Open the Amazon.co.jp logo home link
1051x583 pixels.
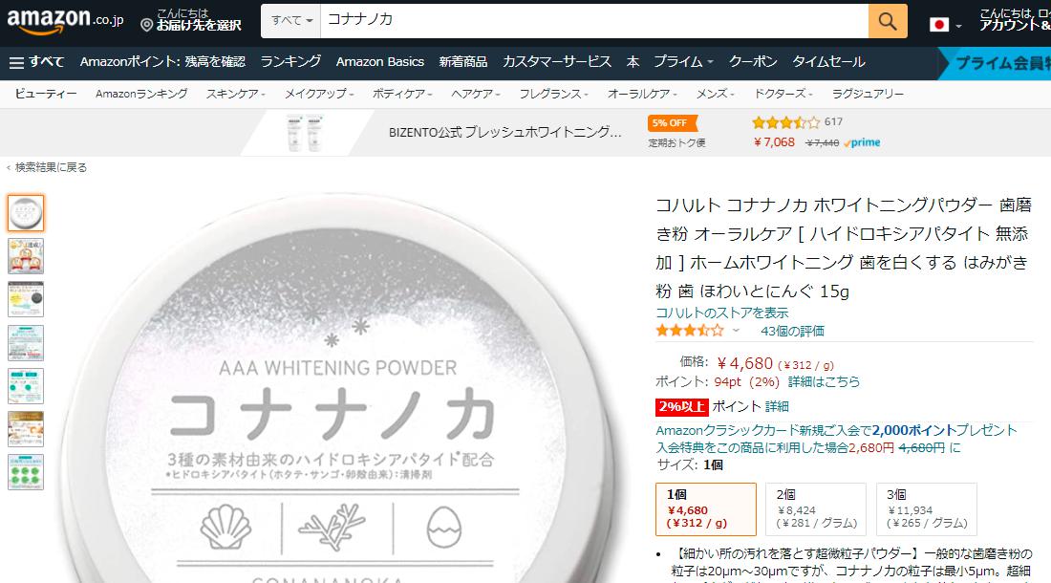(65, 20)
